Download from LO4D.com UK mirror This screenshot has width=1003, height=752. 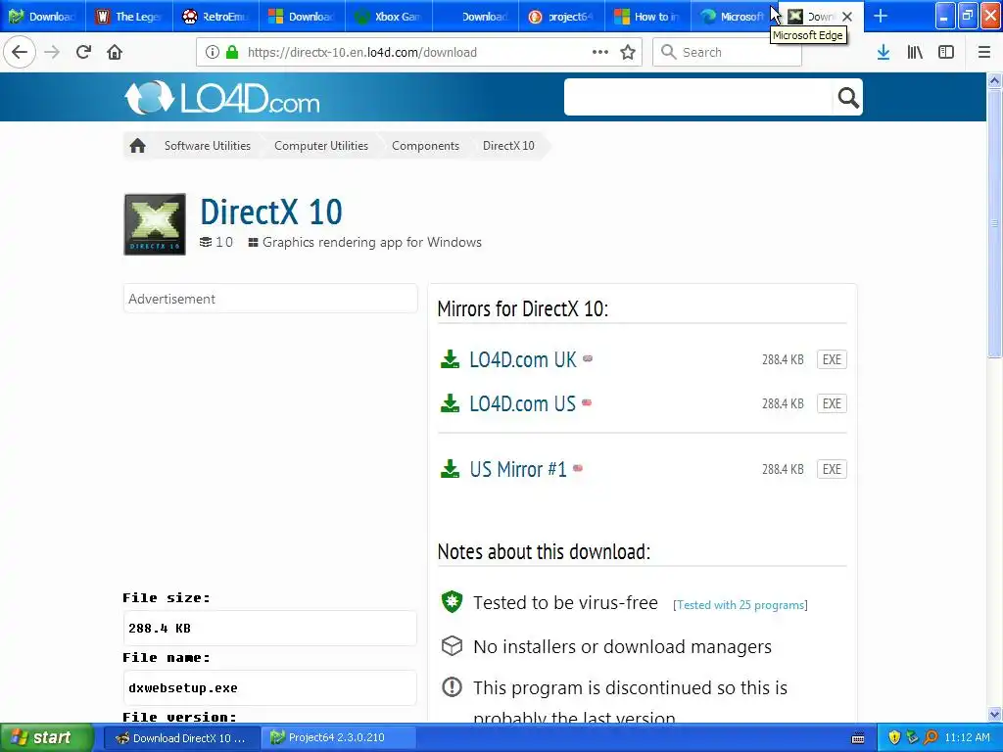pos(523,360)
